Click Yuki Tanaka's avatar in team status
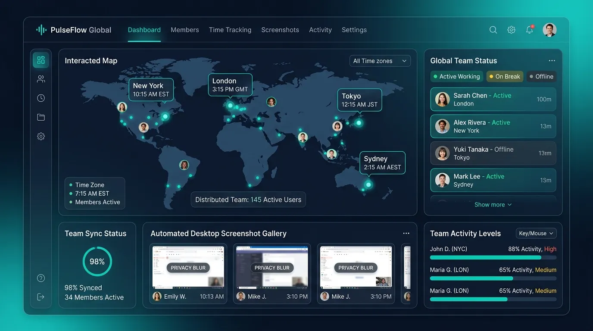Screen dimensions: 593x331 (442, 153)
